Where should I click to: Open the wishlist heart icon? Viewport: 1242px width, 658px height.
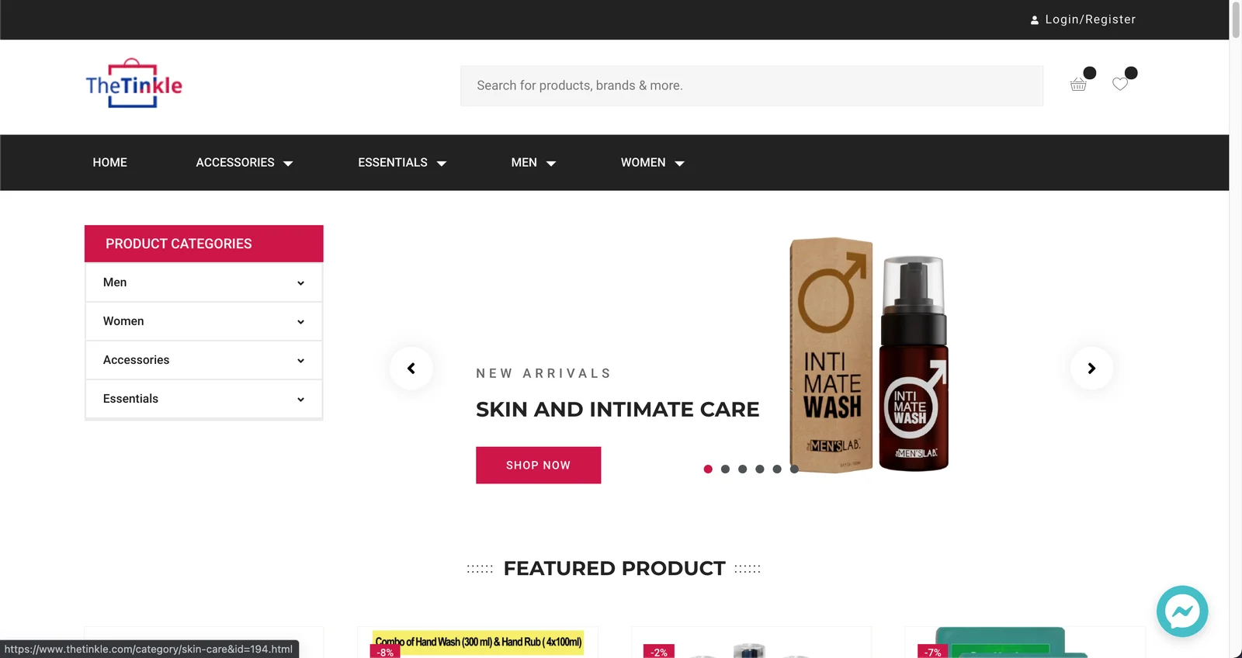1119,84
